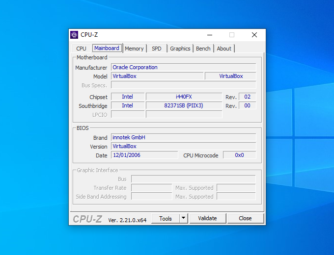The image size is (334, 255).
Task: Click the Tools button
Action: pyautogui.click(x=166, y=218)
